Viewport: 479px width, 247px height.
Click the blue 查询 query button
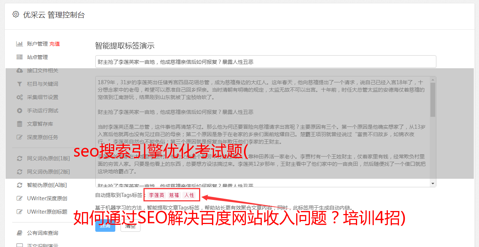point(105,225)
